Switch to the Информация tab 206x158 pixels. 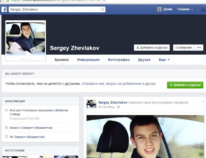[88, 60]
